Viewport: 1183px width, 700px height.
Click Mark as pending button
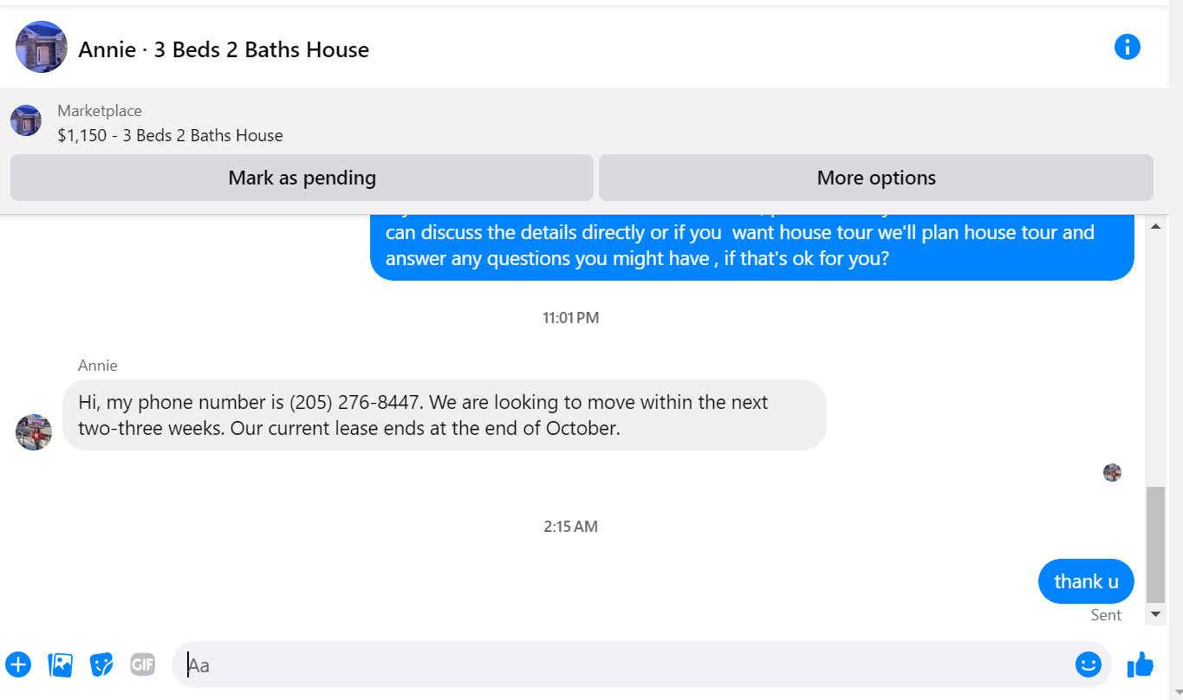[x=302, y=178]
